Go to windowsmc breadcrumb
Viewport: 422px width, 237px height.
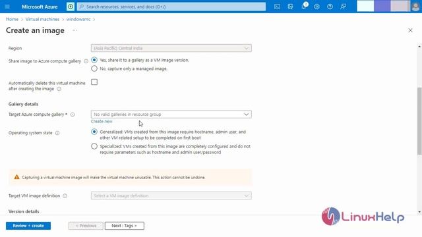(78, 19)
